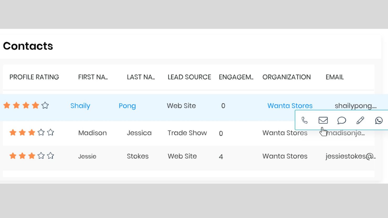
Task: Message Shaily Pong via the WhatsApp icon
Action: tap(379, 120)
